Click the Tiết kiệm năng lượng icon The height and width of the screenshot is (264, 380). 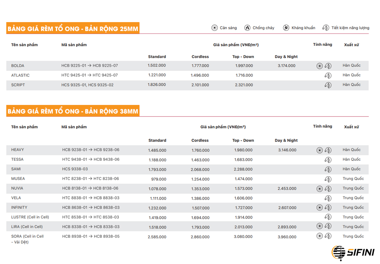(x=326, y=28)
